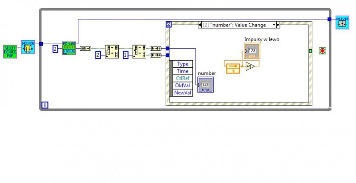
Task: Click the event timeout hourglass terminal
Action: 169,24
